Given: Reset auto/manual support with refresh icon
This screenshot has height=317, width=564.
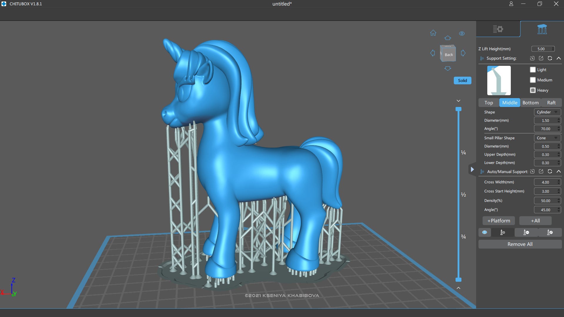Looking at the screenshot, I should point(550,171).
